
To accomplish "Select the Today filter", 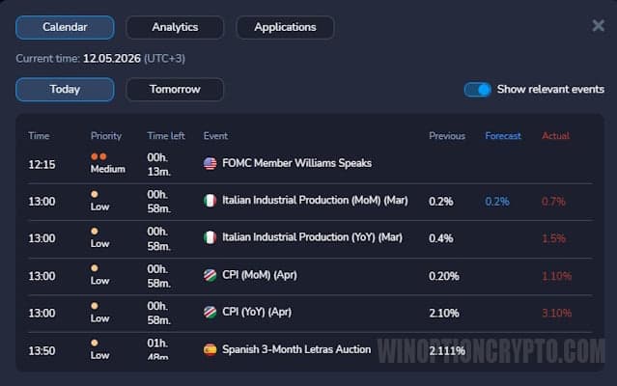I will (65, 89).
